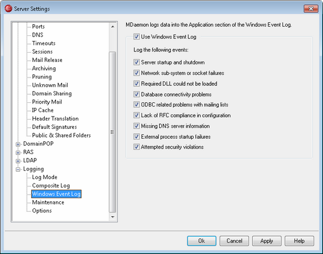This screenshot has width=323, height=254.
Task: Expand the LDAP tree node
Action: pyautogui.click(x=18, y=161)
